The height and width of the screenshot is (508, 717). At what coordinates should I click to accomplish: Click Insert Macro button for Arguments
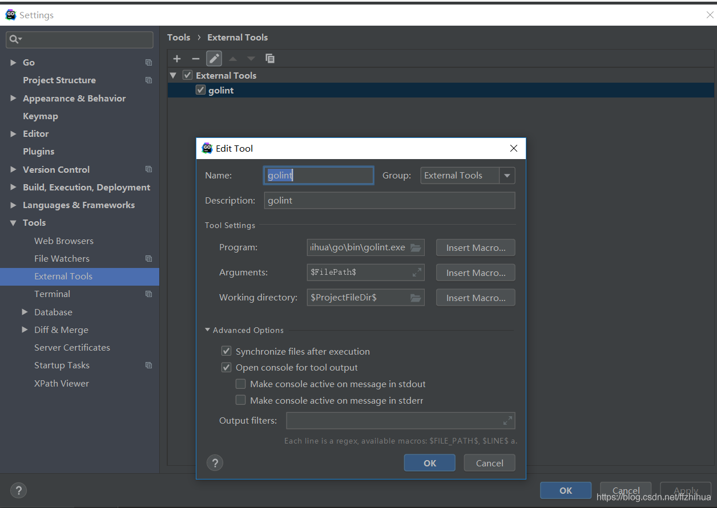coord(476,273)
